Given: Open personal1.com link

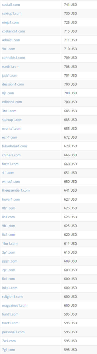Looking at the screenshot, I should [x=13, y=332].
